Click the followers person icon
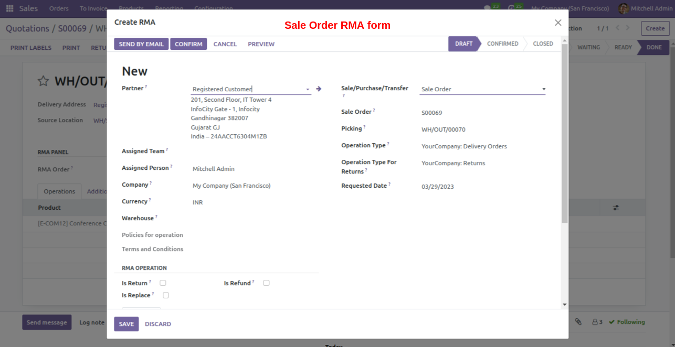The height and width of the screenshot is (347, 675). point(597,322)
